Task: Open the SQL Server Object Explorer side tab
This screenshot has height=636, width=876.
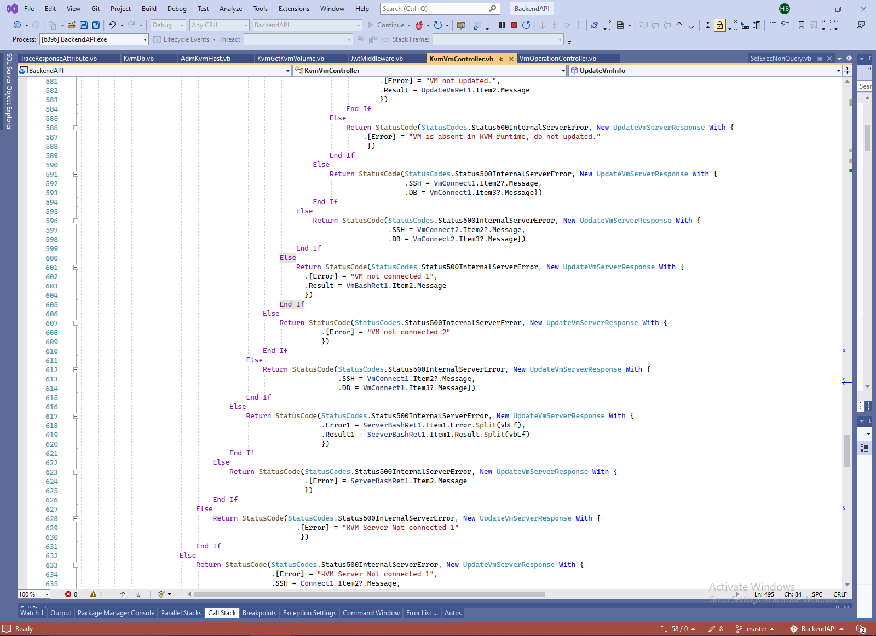Action: coord(9,91)
